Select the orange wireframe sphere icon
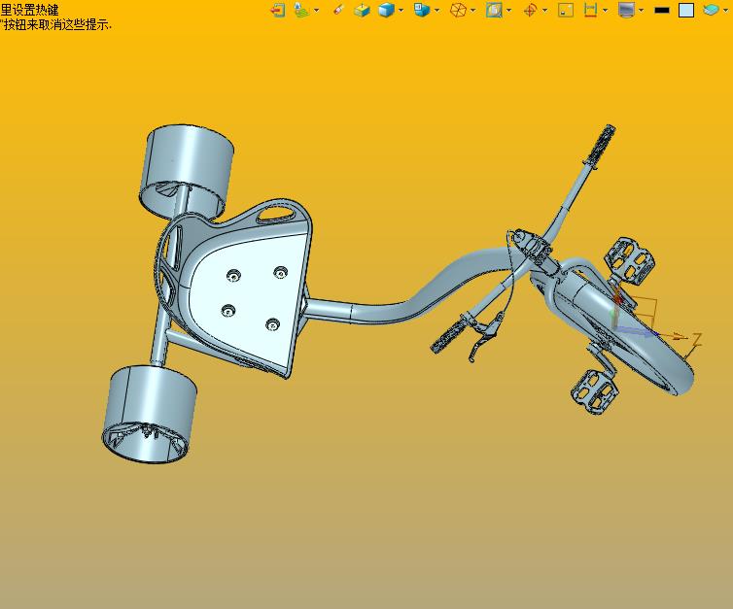Viewport: 733px width, 609px height. tap(458, 10)
